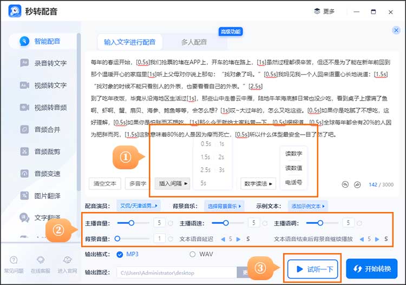Adjust the 主播音量 slider handle
Image resolution: width=406 pixels, height=285 pixels.
click(x=132, y=223)
